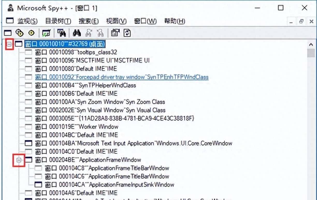Click the black binoculars Find icon
This screenshot has width=317, height=200.
(77, 33)
